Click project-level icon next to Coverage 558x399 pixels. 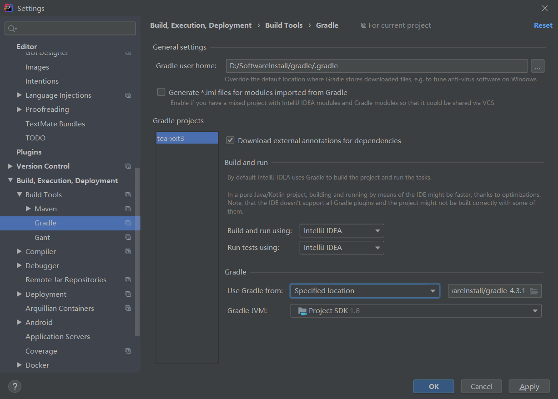(x=128, y=351)
